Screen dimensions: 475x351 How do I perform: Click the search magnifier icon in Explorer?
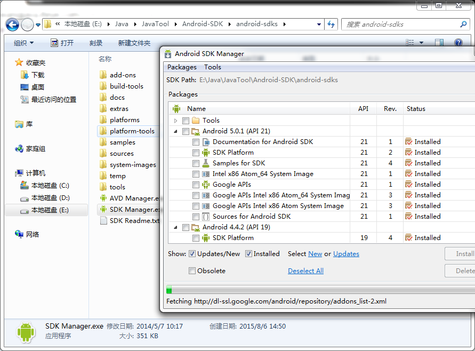[463, 24]
